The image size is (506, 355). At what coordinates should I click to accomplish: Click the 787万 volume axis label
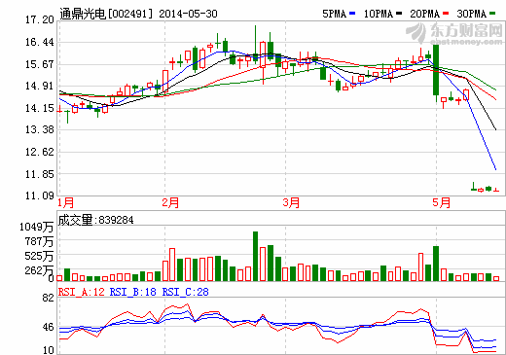39,241
